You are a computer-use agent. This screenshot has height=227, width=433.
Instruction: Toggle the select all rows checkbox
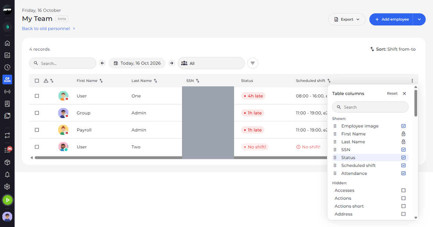37,81
